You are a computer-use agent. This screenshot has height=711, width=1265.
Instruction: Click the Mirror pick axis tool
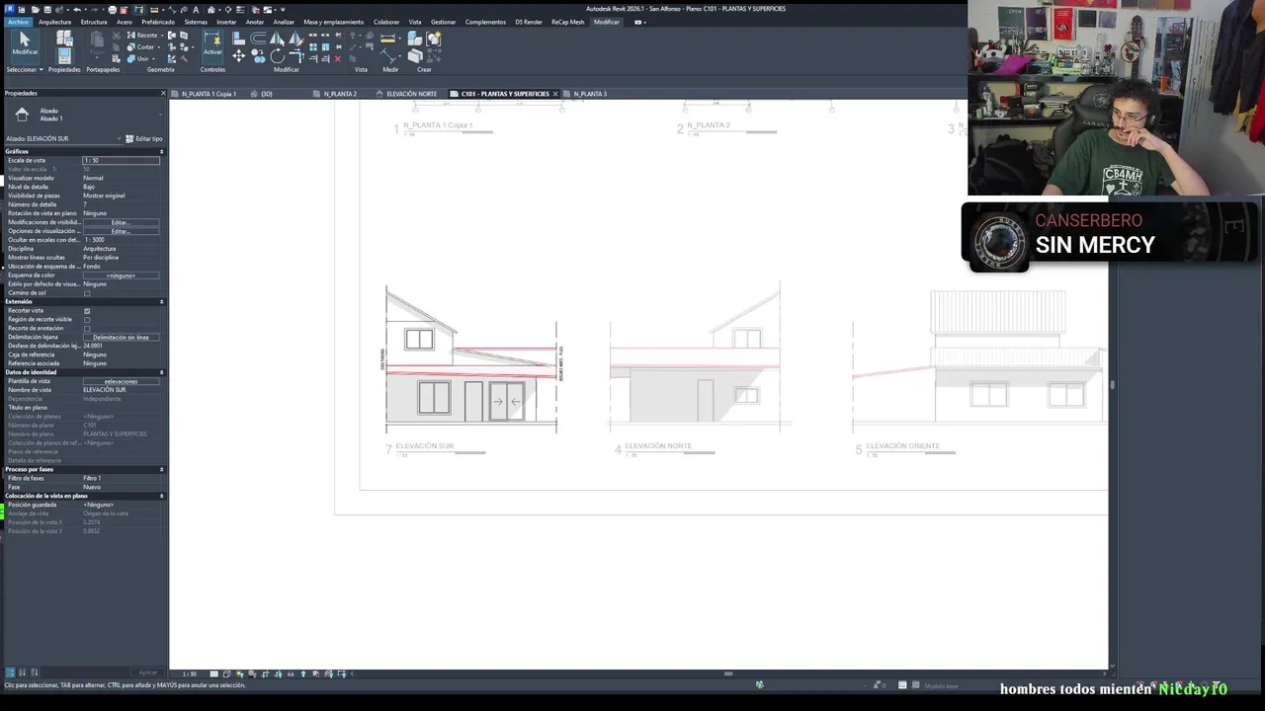pyautogui.click(x=278, y=39)
